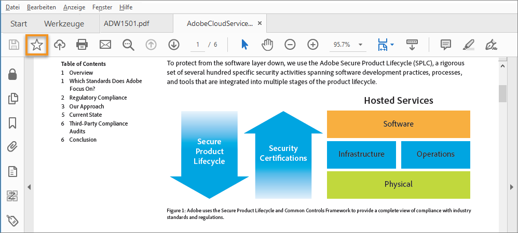Viewport: 518px width, 233px height.
Task: Click the total page count 6
Action: [x=215, y=45]
